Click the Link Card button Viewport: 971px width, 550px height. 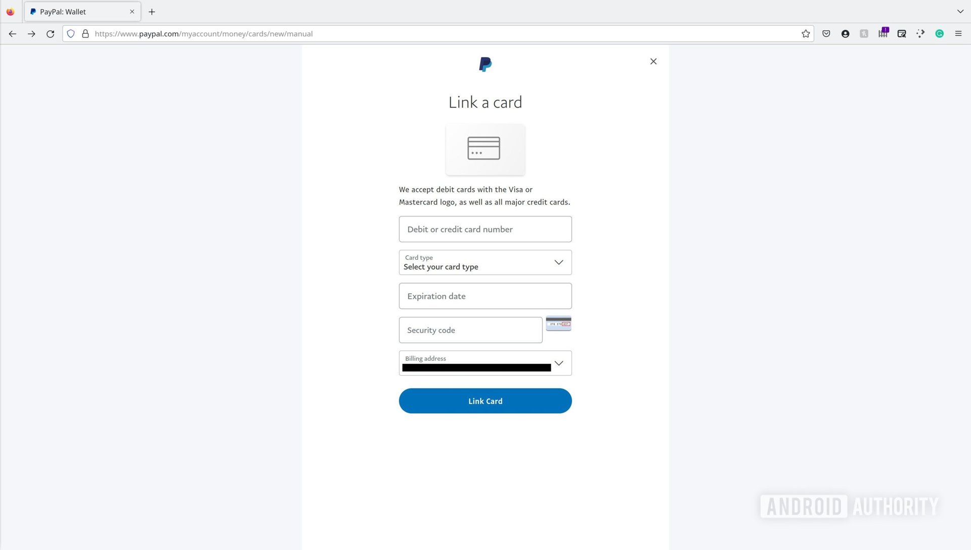[x=485, y=401]
